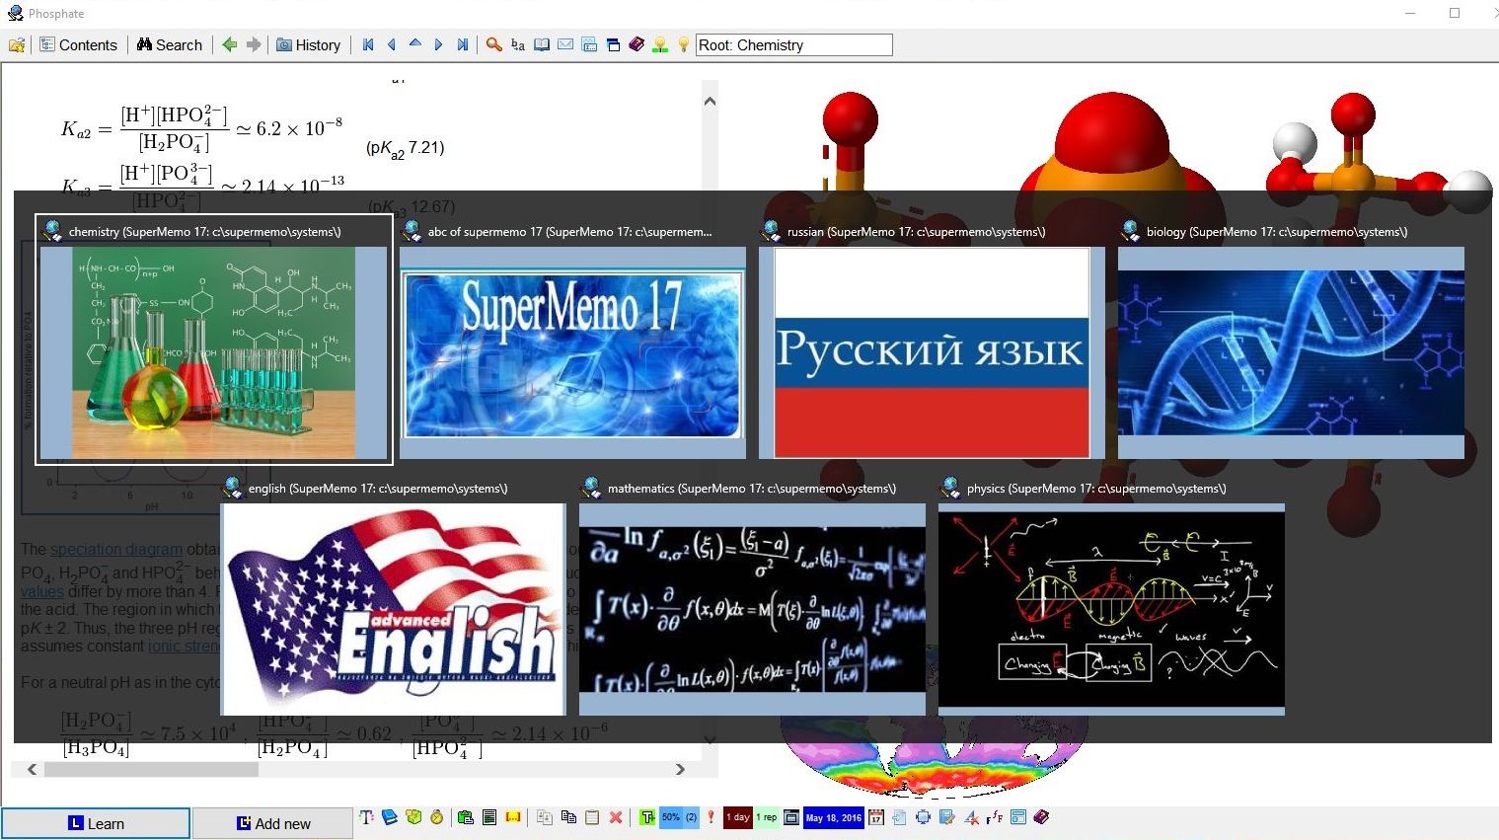Image resolution: width=1499 pixels, height=840 pixels.
Task: Click the magnifying glass find icon
Action: pos(494,45)
